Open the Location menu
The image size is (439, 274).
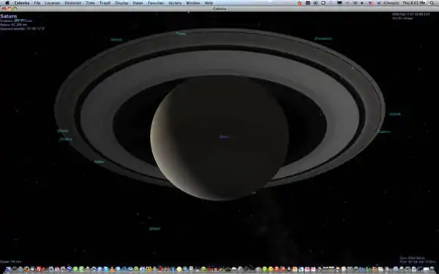pos(53,3)
